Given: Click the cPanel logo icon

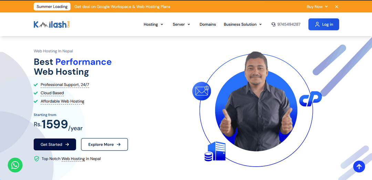Looking at the screenshot, I should coord(310,99).
